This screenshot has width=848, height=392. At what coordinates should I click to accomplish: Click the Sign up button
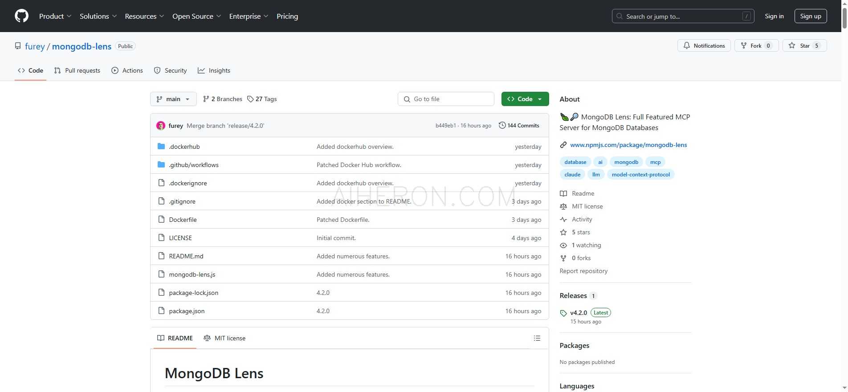point(811,16)
